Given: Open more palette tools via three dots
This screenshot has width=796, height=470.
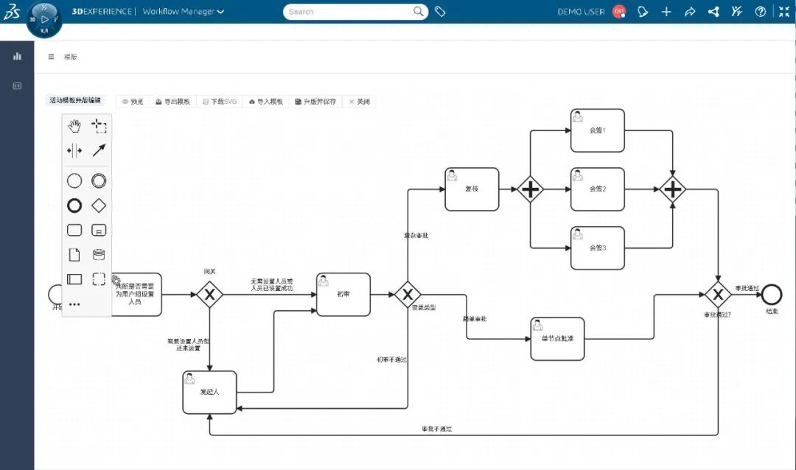Looking at the screenshot, I should pyautogui.click(x=74, y=304).
